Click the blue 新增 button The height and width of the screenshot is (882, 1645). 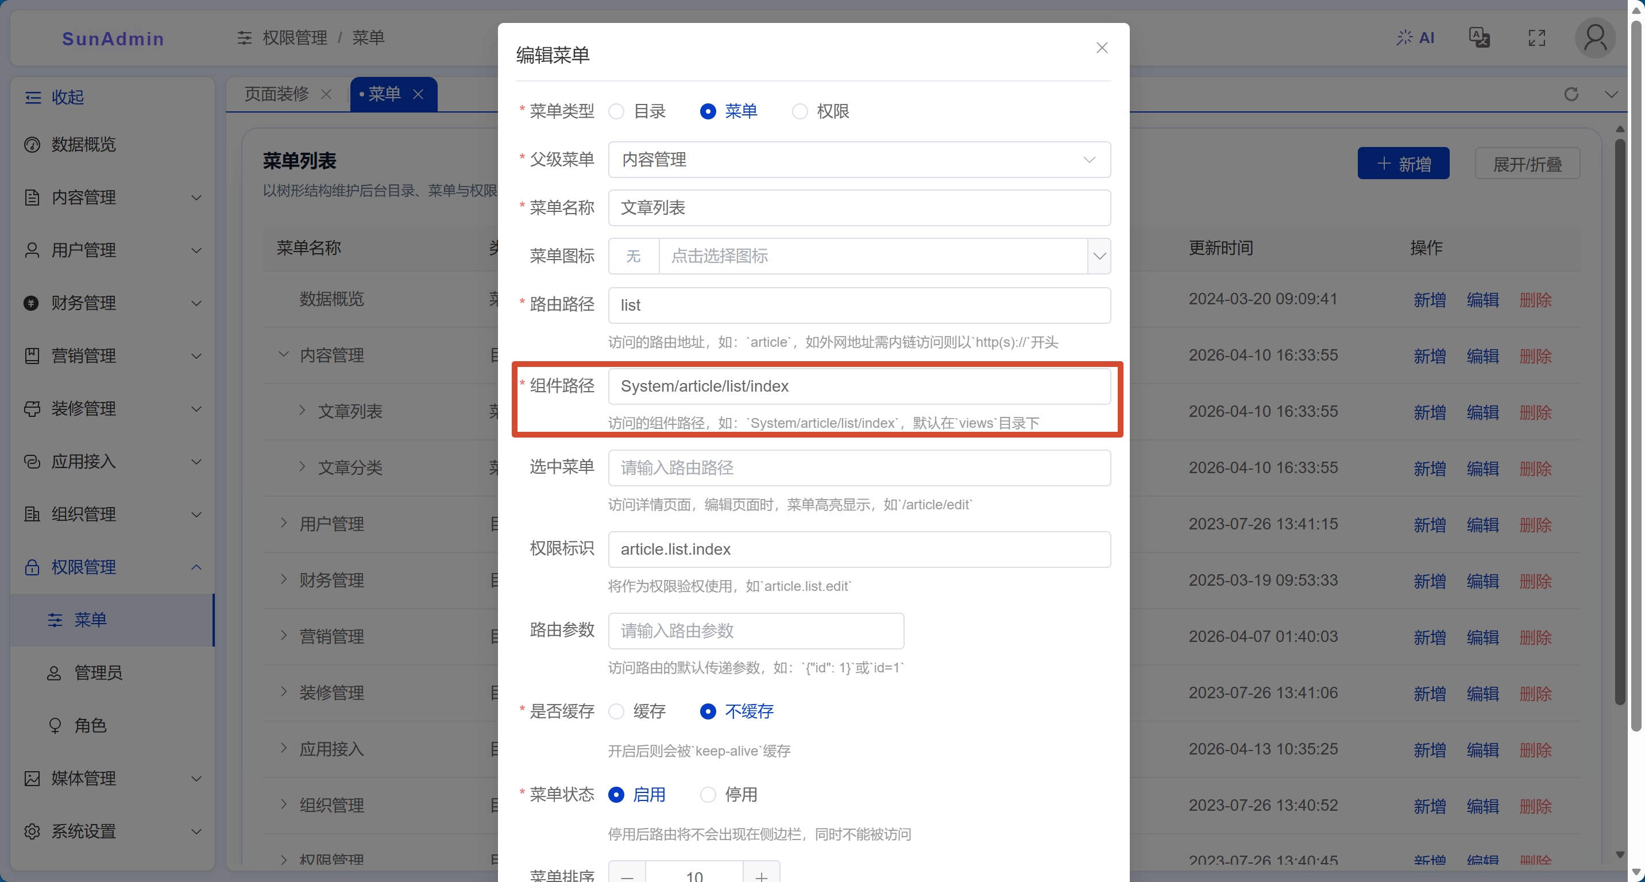[1403, 164]
